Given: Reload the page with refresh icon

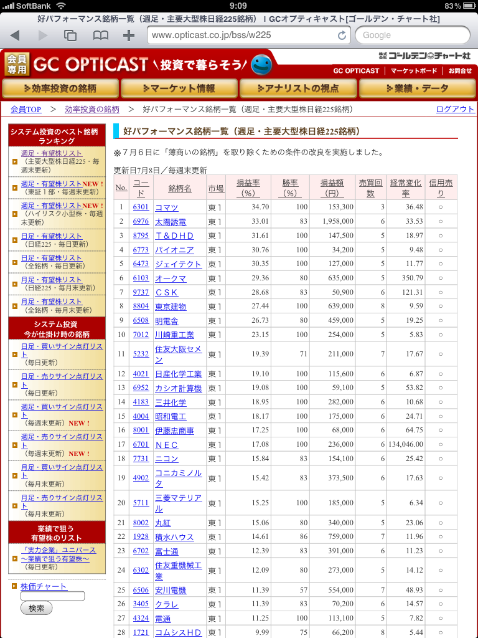Looking at the screenshot, I should [342, 36].
